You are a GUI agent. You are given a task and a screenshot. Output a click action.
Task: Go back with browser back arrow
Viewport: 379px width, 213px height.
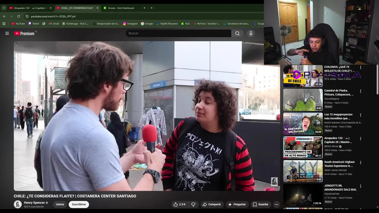coord(4,16)
